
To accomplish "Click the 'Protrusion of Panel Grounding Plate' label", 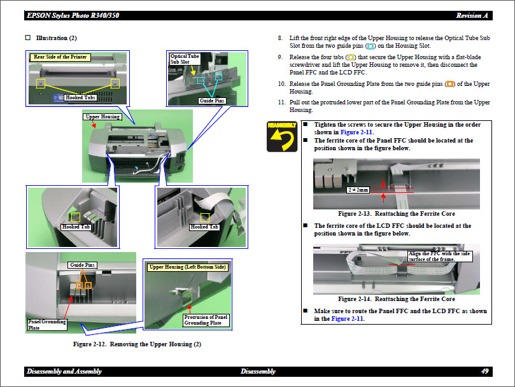I will pos(206,320).
